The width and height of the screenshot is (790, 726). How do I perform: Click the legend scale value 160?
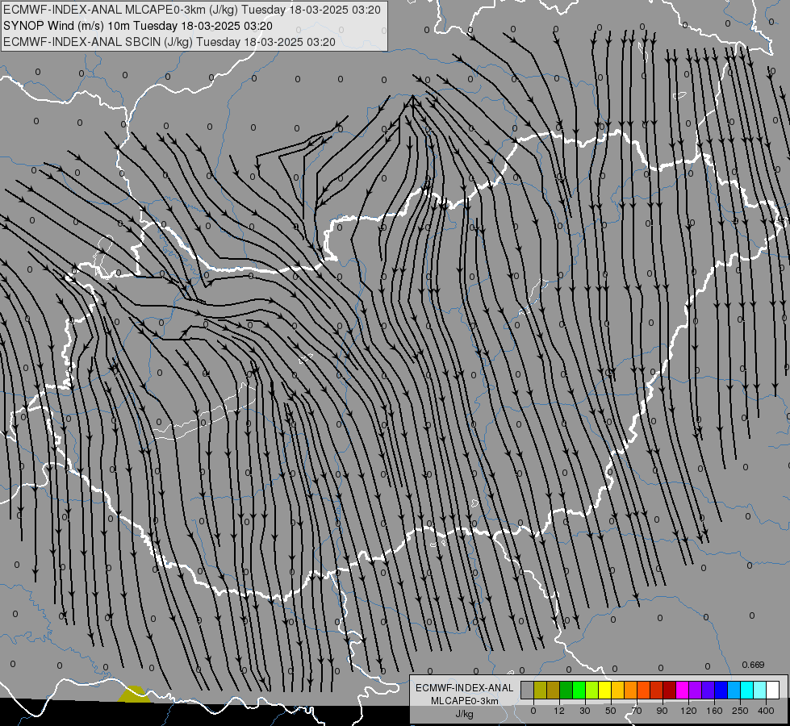714,711
